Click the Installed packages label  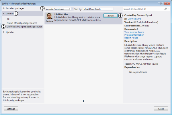click(15, 8)
